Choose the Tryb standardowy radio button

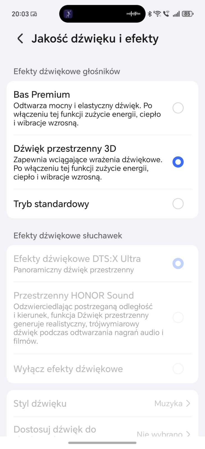click(x=178, y=204)
